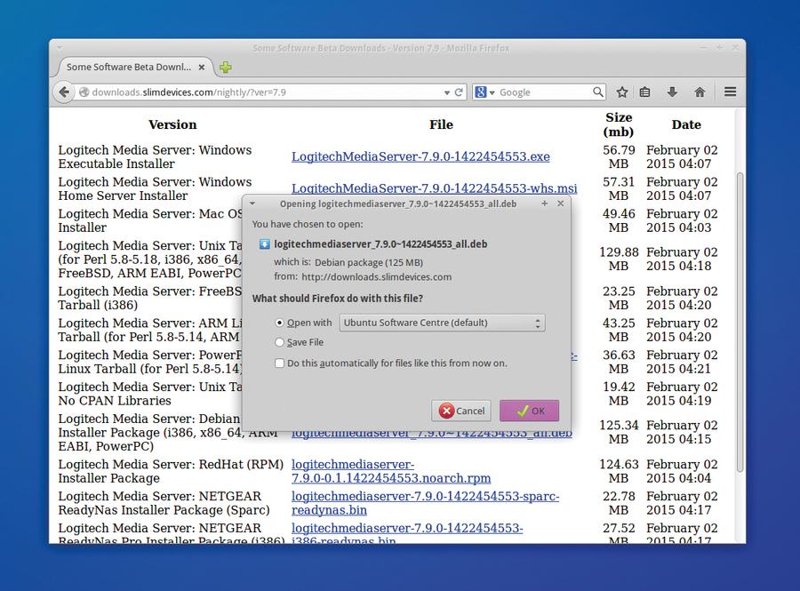Close the Some Software Beta Downloads tab
Image resolution: width=800 pixels, height=591 pixels.
pyautogui.click(x=202, y=67)
